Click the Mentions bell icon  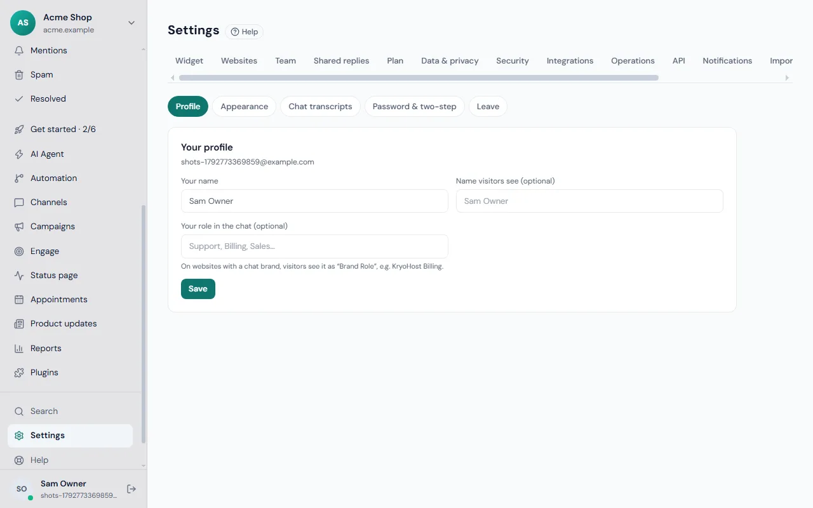click(19, 50)
